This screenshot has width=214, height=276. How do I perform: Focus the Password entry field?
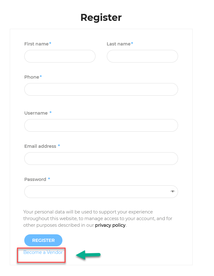(x=95, y=191)
